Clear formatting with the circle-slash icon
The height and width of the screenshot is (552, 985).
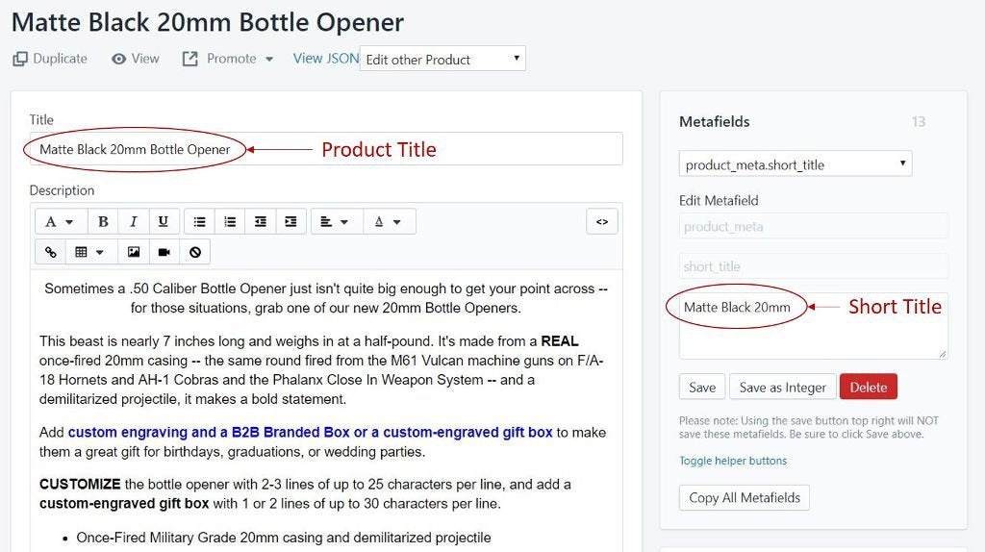pos(194,252)
